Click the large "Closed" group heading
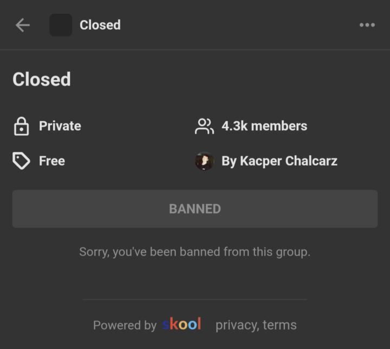 (x=42, y=80)
